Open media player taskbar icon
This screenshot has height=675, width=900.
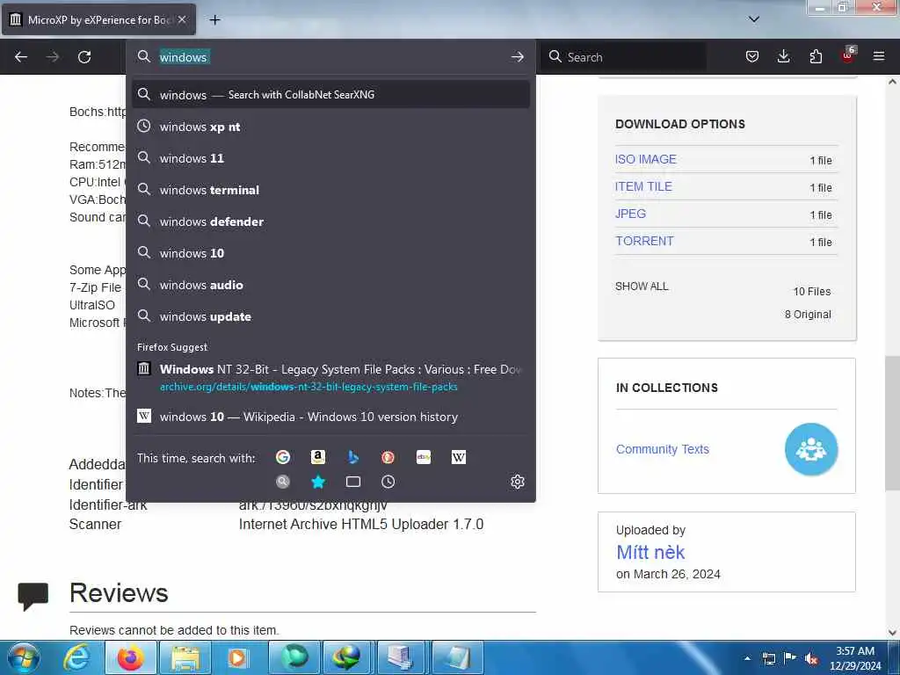(x=238, y=657)
